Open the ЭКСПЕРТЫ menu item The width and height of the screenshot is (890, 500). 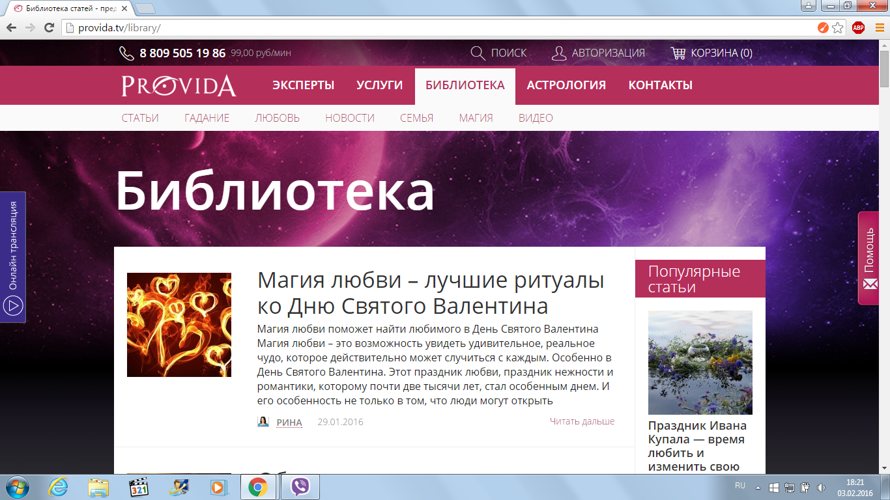point(303,85)
